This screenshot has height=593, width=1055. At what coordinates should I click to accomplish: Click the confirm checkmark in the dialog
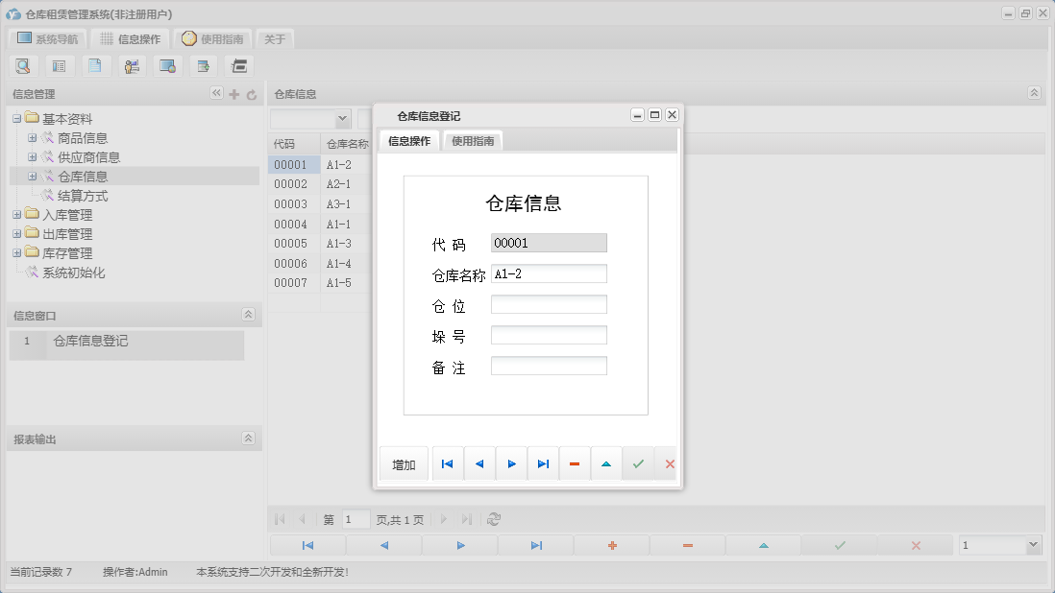(638, 463)
